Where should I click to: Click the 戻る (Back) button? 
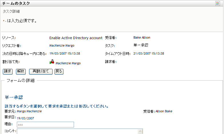click(x=59, y=71)
